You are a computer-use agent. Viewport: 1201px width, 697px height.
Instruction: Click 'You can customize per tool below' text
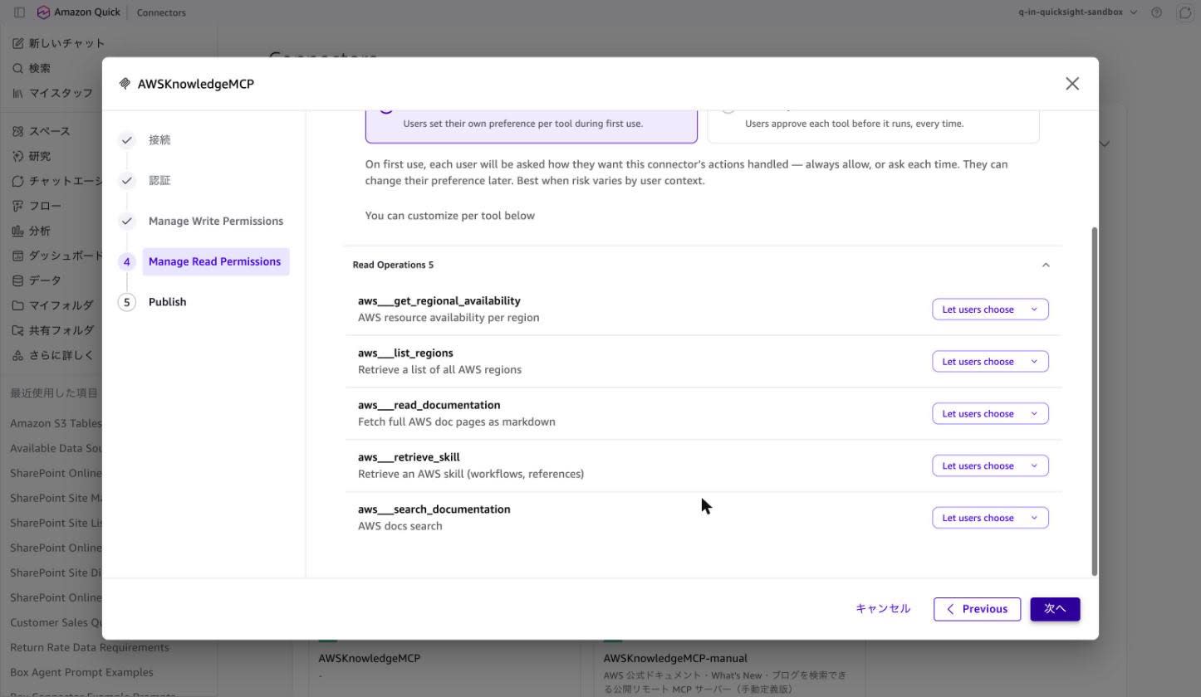[x=450, y=216]
